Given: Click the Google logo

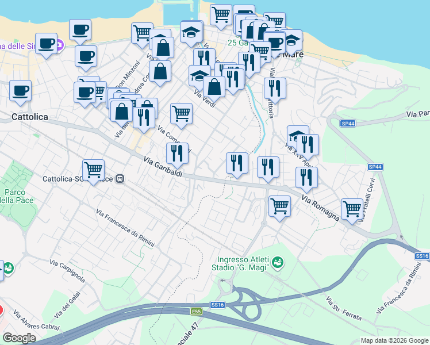Looking at the screenshot, I should [x=19, y=338].
